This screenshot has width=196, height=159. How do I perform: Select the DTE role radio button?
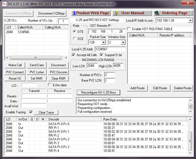tap(74, 31)
